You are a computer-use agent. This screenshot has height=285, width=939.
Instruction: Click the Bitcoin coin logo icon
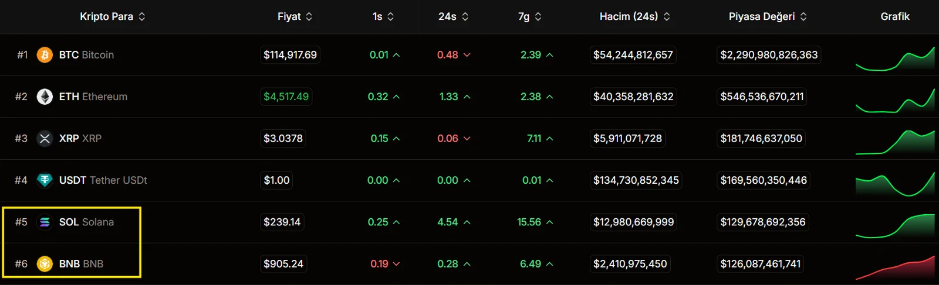45,55
